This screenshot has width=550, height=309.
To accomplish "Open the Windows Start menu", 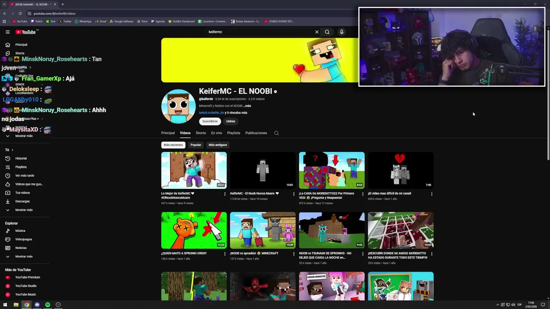I will 5,305.
